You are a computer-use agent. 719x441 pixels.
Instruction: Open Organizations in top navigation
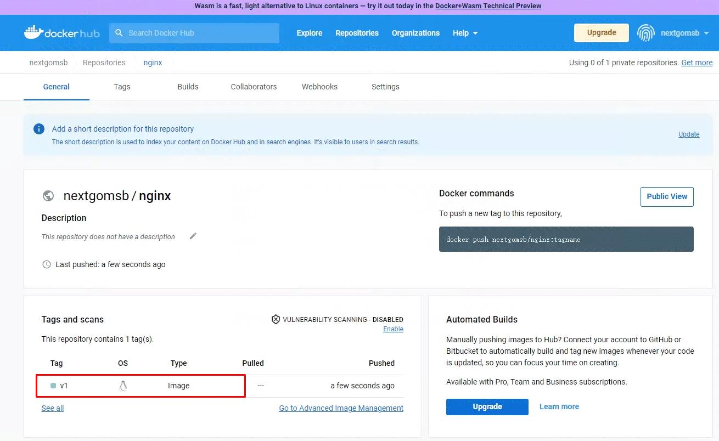415,33
